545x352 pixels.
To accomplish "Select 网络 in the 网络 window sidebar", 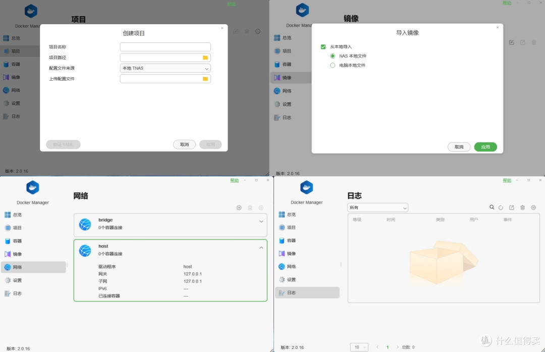I will pos(33,267).
